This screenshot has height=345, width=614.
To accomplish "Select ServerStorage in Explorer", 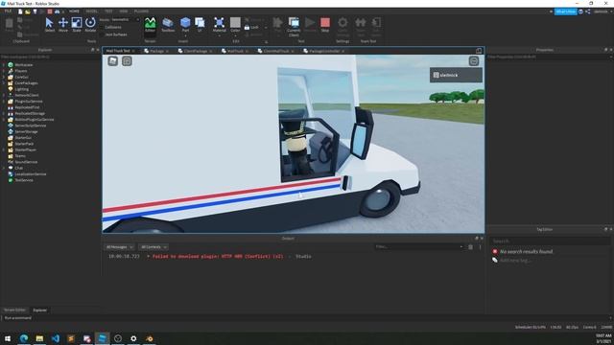I will click(x=26, y=131).
